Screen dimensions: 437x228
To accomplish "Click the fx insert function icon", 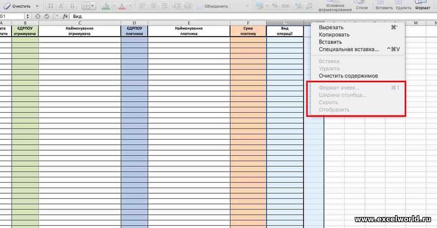I will 65,16.
